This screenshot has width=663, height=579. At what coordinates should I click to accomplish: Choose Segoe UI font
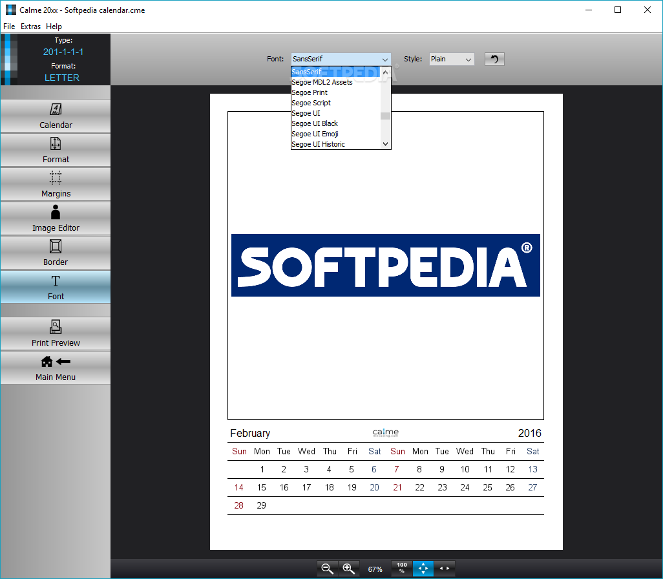click(x=336, y=113)
